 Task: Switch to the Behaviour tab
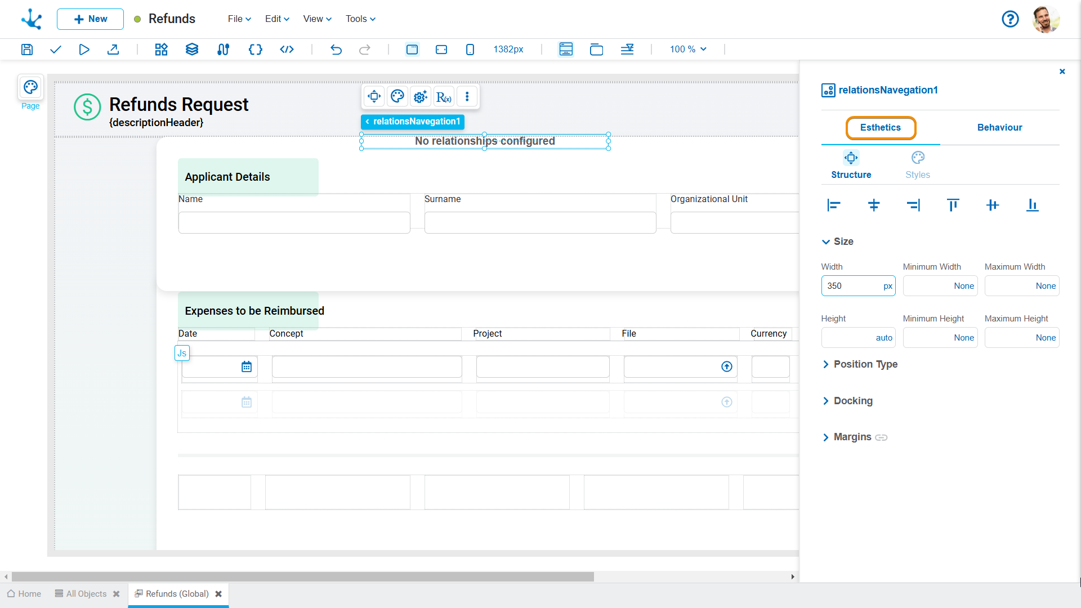(x=999, y=128)
